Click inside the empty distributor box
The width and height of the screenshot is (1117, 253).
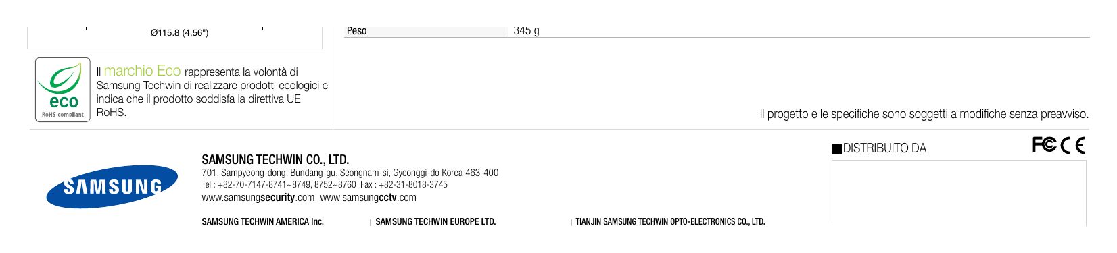(959, 193)
